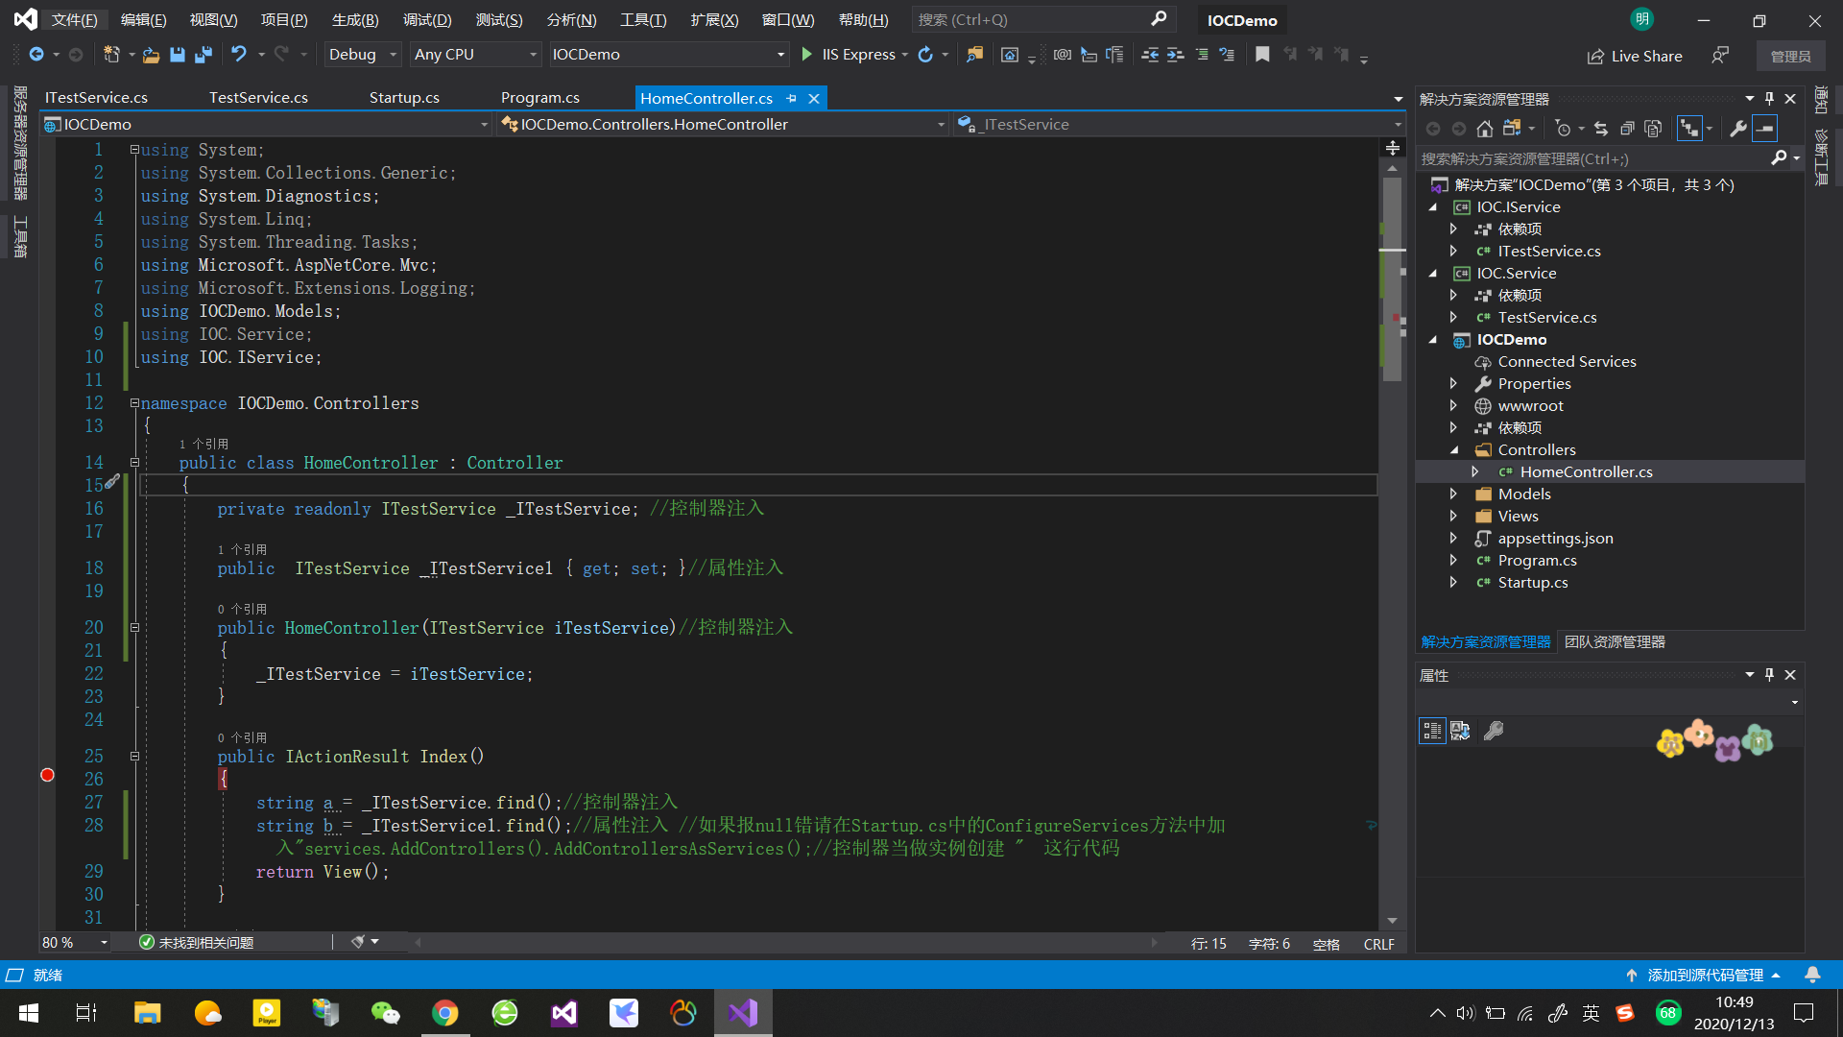Open the 调试(D) menu

pos(427,20)
